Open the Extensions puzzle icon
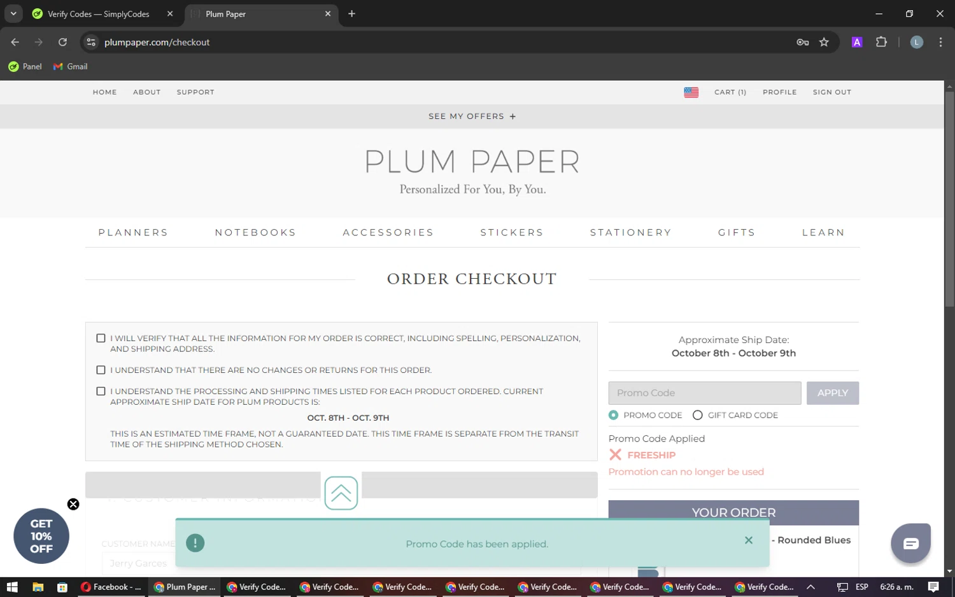The width and height of the screenshot is (955, 597). pyautogui.click(x=881, y=42)
